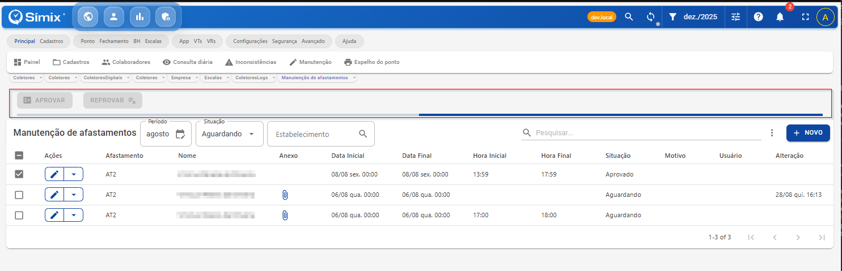Expand actions arrow on the 28/08 qui. row
The height and width of the screenshot is (271, 842).
[x=74, y=195]
